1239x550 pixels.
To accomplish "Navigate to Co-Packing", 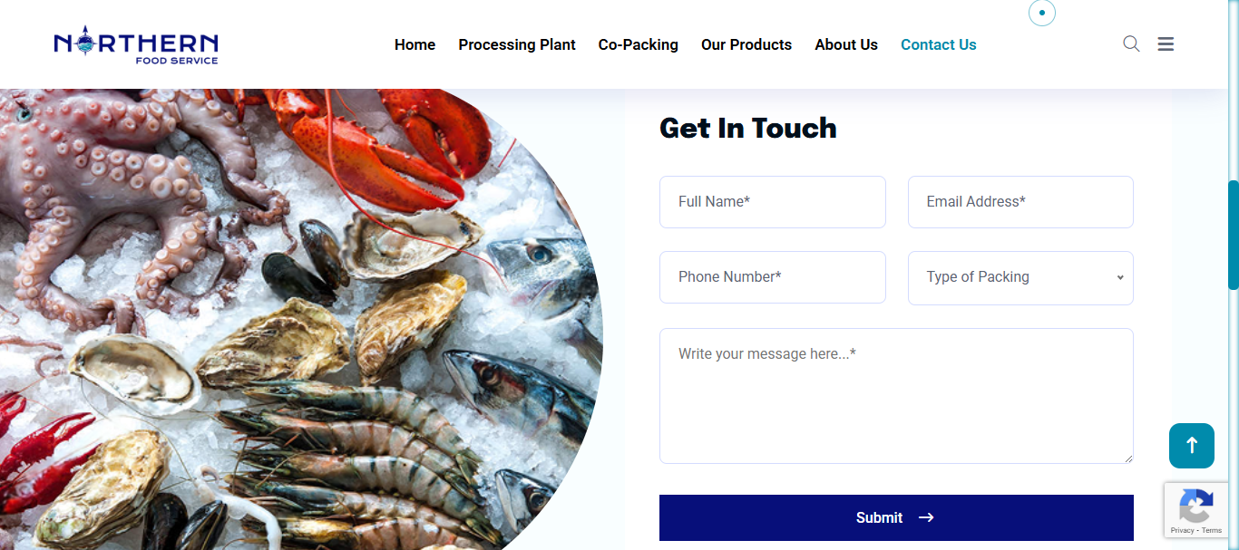I will pyautogui.click(x=639, y=44).
